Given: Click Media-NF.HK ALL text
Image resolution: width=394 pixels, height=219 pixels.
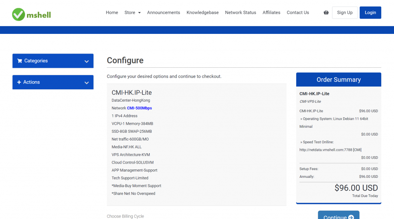Looking at the screenshot, I should point(127,147).
